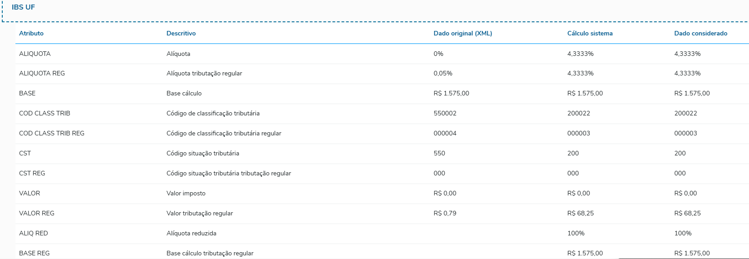Select the ALIQUOTA attribute cell
Screen dimensions: 749x259
coord(35,54)
